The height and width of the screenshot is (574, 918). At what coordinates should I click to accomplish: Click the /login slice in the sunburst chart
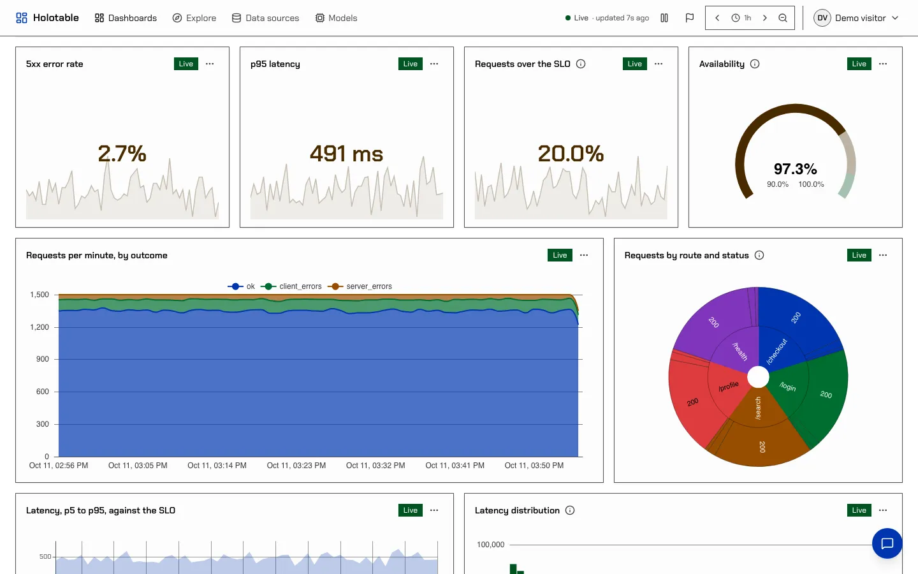[x=789, y=386]
